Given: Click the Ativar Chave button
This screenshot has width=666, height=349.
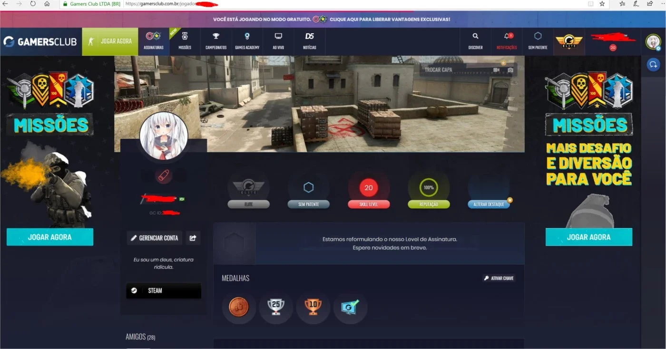Looking at the screenshot, I should [499, 278].
